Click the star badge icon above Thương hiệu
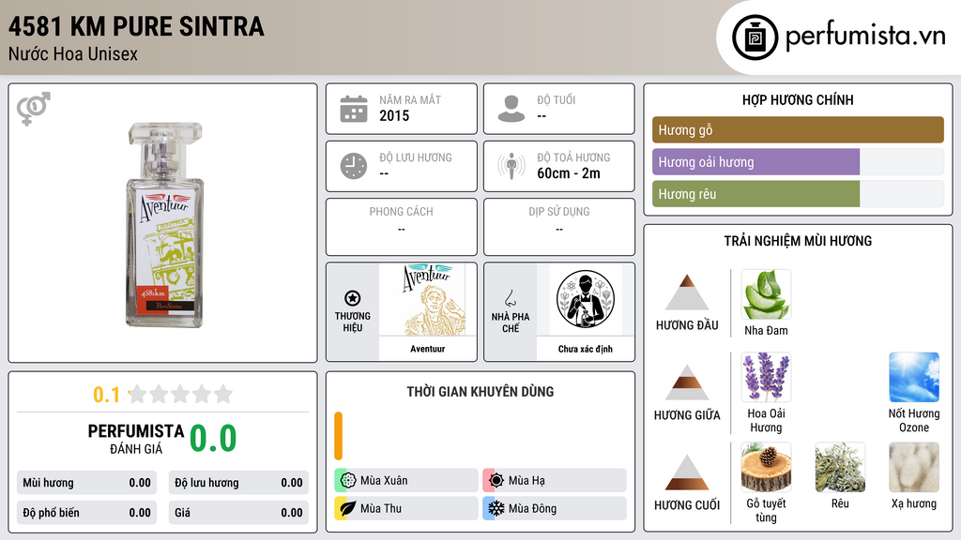 click(353, 298)
